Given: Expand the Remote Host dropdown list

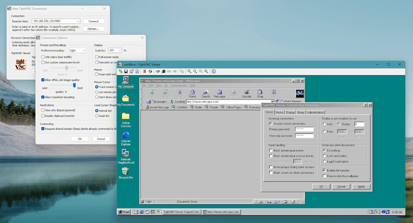Looking at the screenshot, I should click(78, 21).
